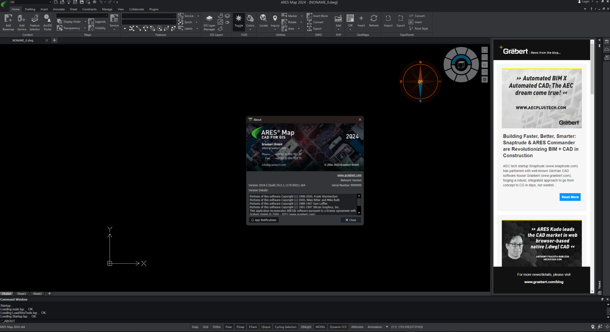
Task: Launch the ArcGIS Portal icon
Action: click(x=47, y=22)
